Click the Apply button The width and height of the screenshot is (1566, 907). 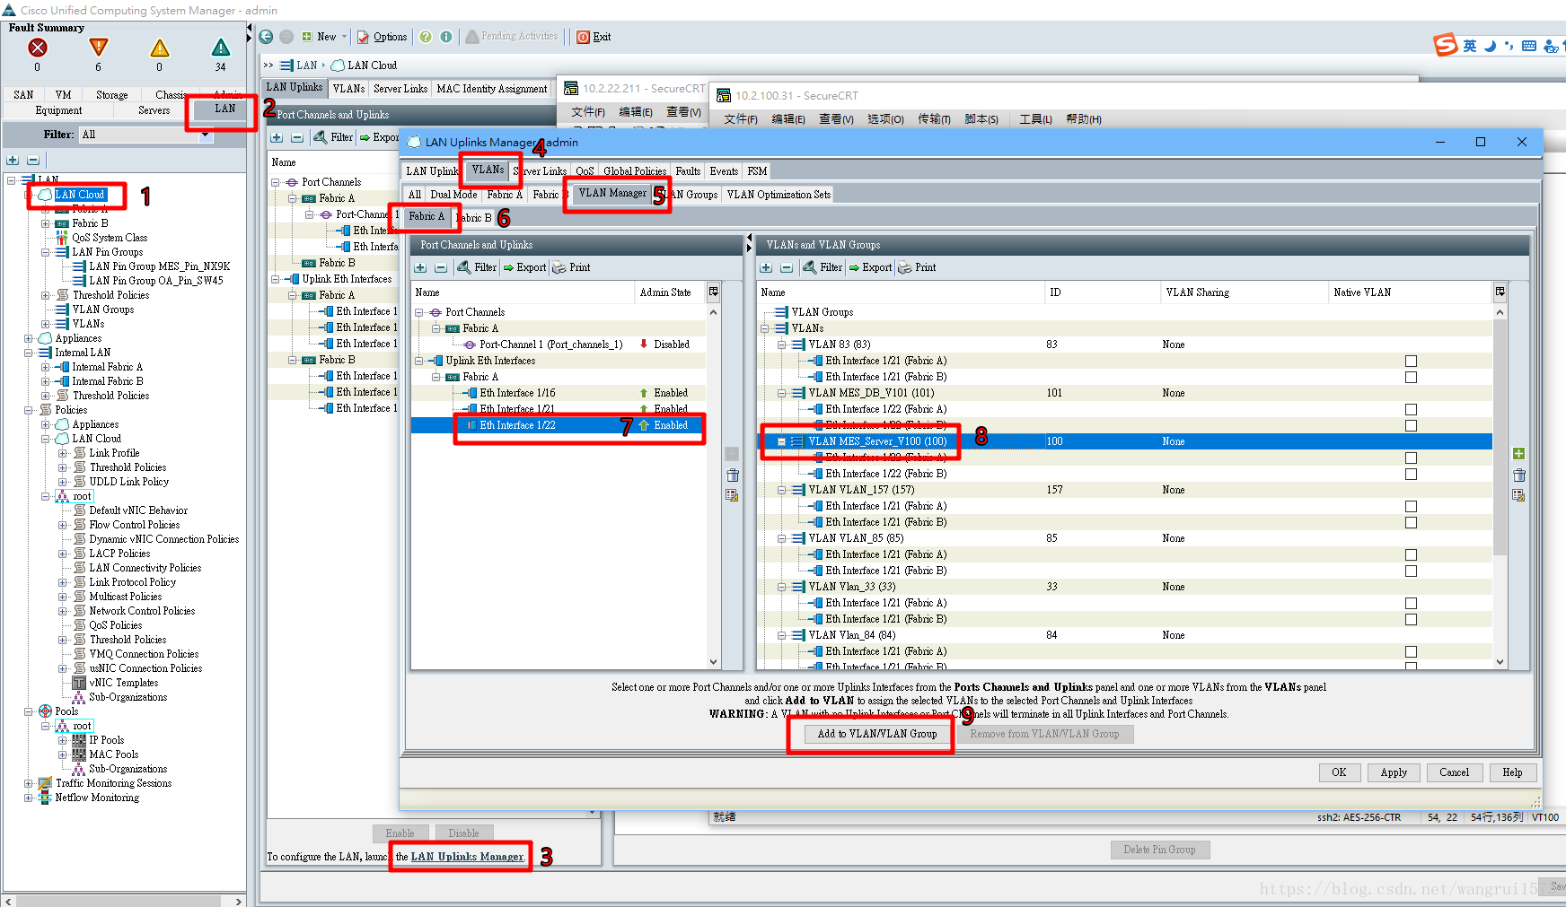1394,772
